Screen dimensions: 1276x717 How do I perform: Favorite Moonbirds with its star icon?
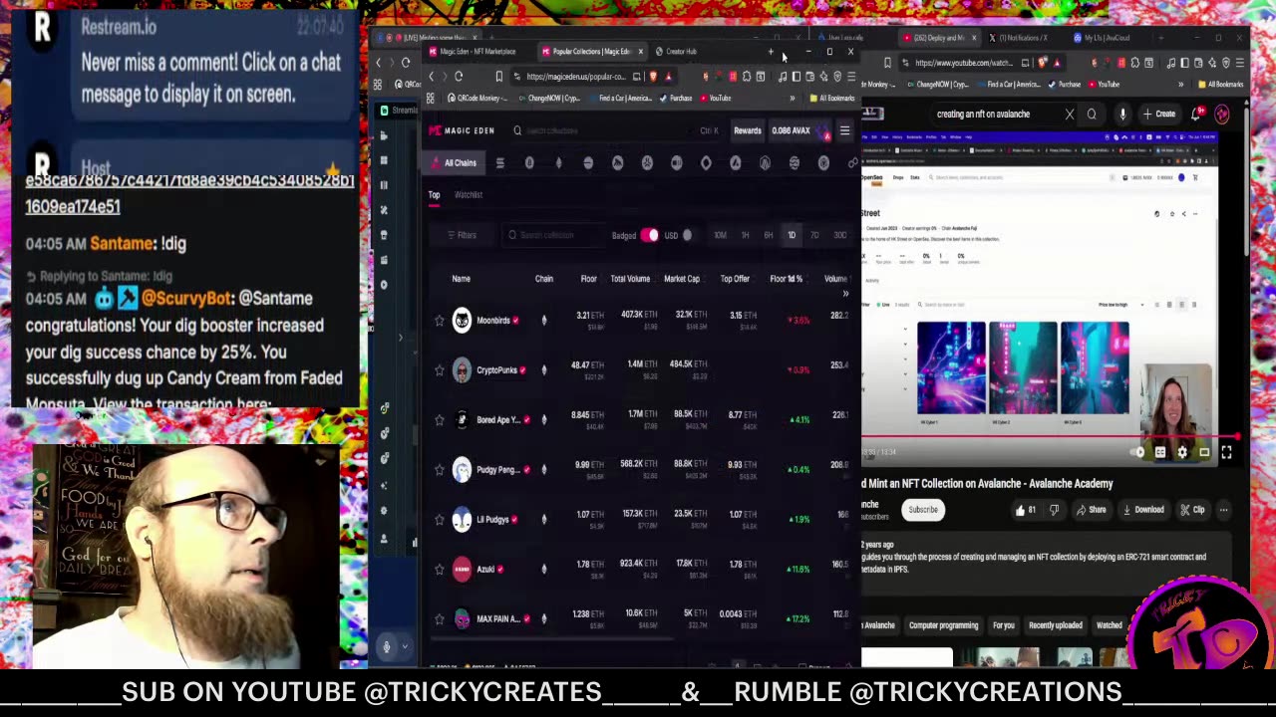coord(440,321)
